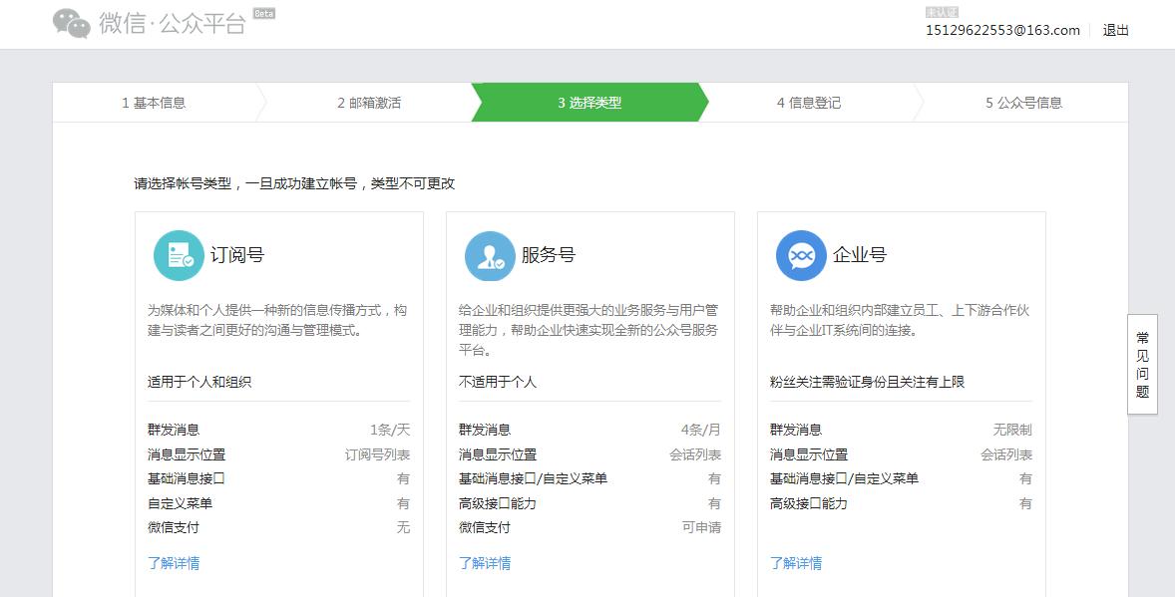Open the 订阅号 了解详情 details link

click(x=175, y=563)
